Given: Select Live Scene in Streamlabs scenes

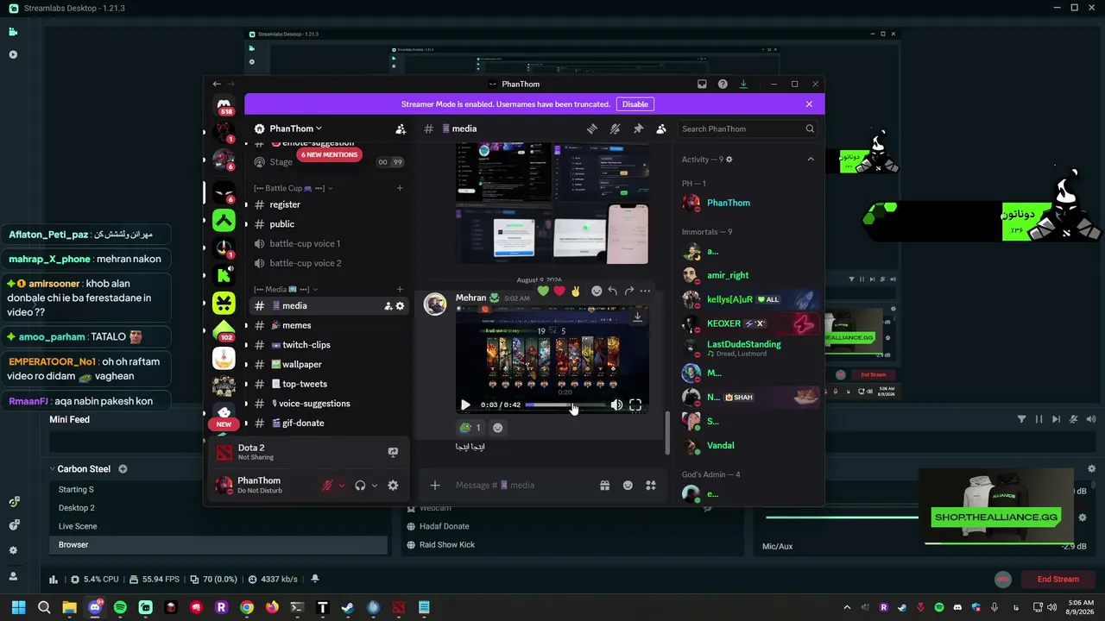Looking at the screenshot, I should pyautogui.click(x=218, y=526).
